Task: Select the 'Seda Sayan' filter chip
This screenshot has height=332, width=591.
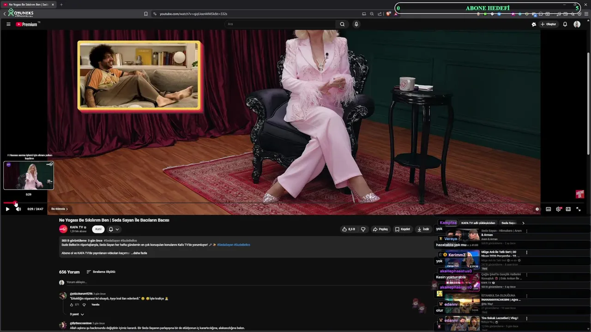Action: coord(508,223)
